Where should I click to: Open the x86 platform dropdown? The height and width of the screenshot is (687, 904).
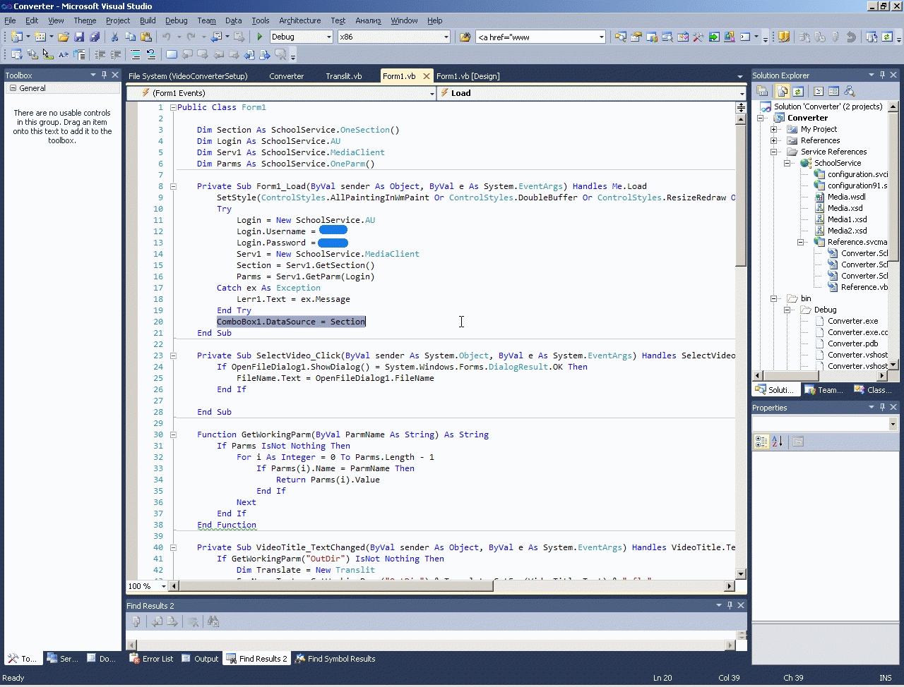coord(446,37)
